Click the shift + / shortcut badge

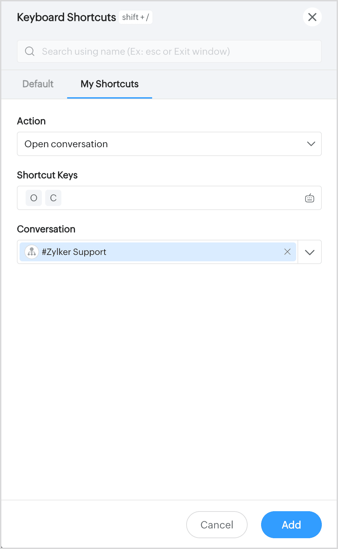click(x=135, y=17)
